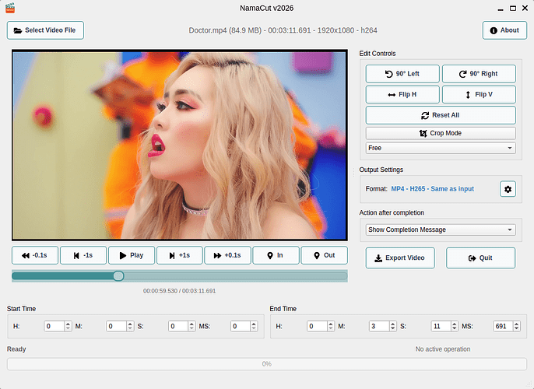Screen dimensions: 534x389
Task: Focus the End Time seconds field showing 11
Action: pyautogui.click(x=441, y=327)
